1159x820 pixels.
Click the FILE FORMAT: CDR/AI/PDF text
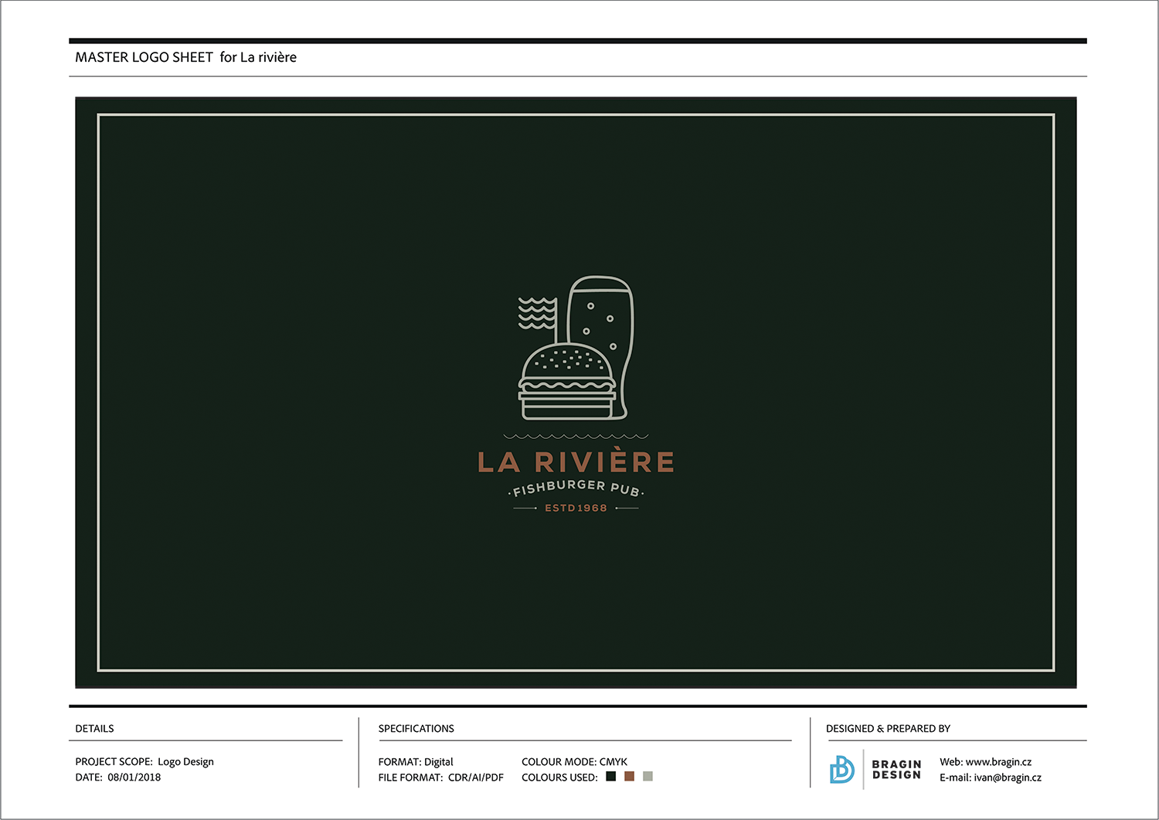pos(440,777)
